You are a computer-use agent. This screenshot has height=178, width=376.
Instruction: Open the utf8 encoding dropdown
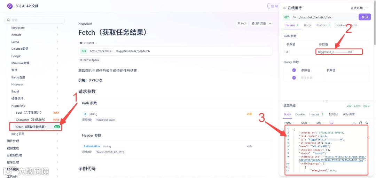(x=320, y=123)
